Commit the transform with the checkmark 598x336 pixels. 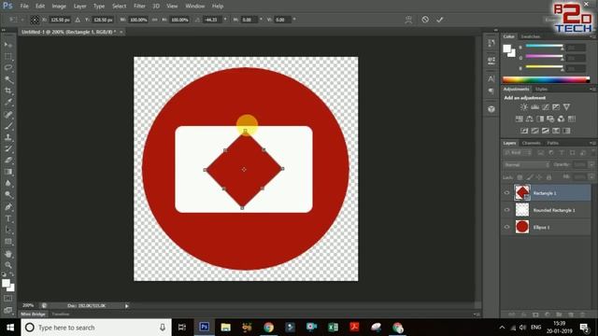[x=440, y=20]
